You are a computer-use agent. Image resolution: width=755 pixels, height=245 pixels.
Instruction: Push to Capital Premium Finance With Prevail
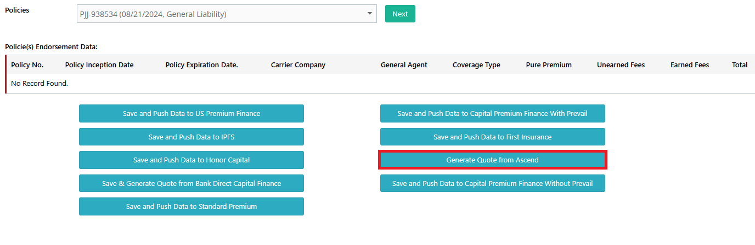click(493, 114)
